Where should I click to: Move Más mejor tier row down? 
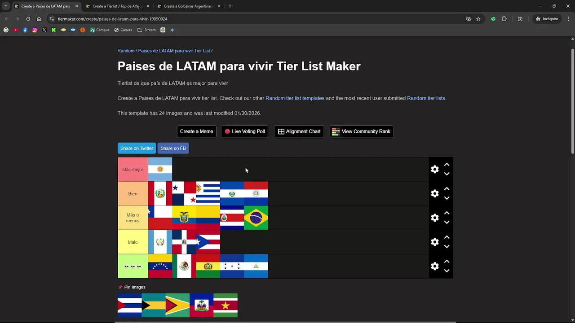click(x=447, y=174)
